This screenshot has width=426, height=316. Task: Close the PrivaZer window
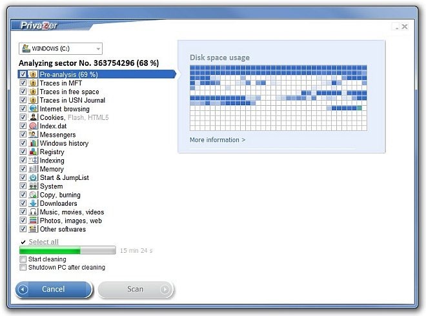[405, 26]
